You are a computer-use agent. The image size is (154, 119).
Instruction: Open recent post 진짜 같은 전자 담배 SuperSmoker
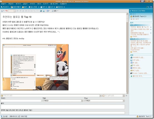point(138,49)
